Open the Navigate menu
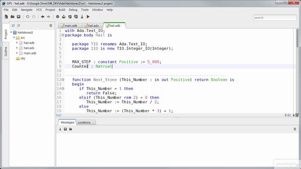301x169 pixels. pos(26,10)
